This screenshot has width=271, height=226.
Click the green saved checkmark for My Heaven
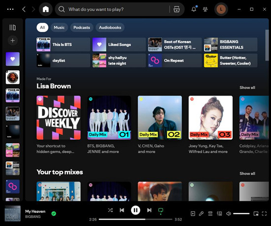click(x=54, y=214)
